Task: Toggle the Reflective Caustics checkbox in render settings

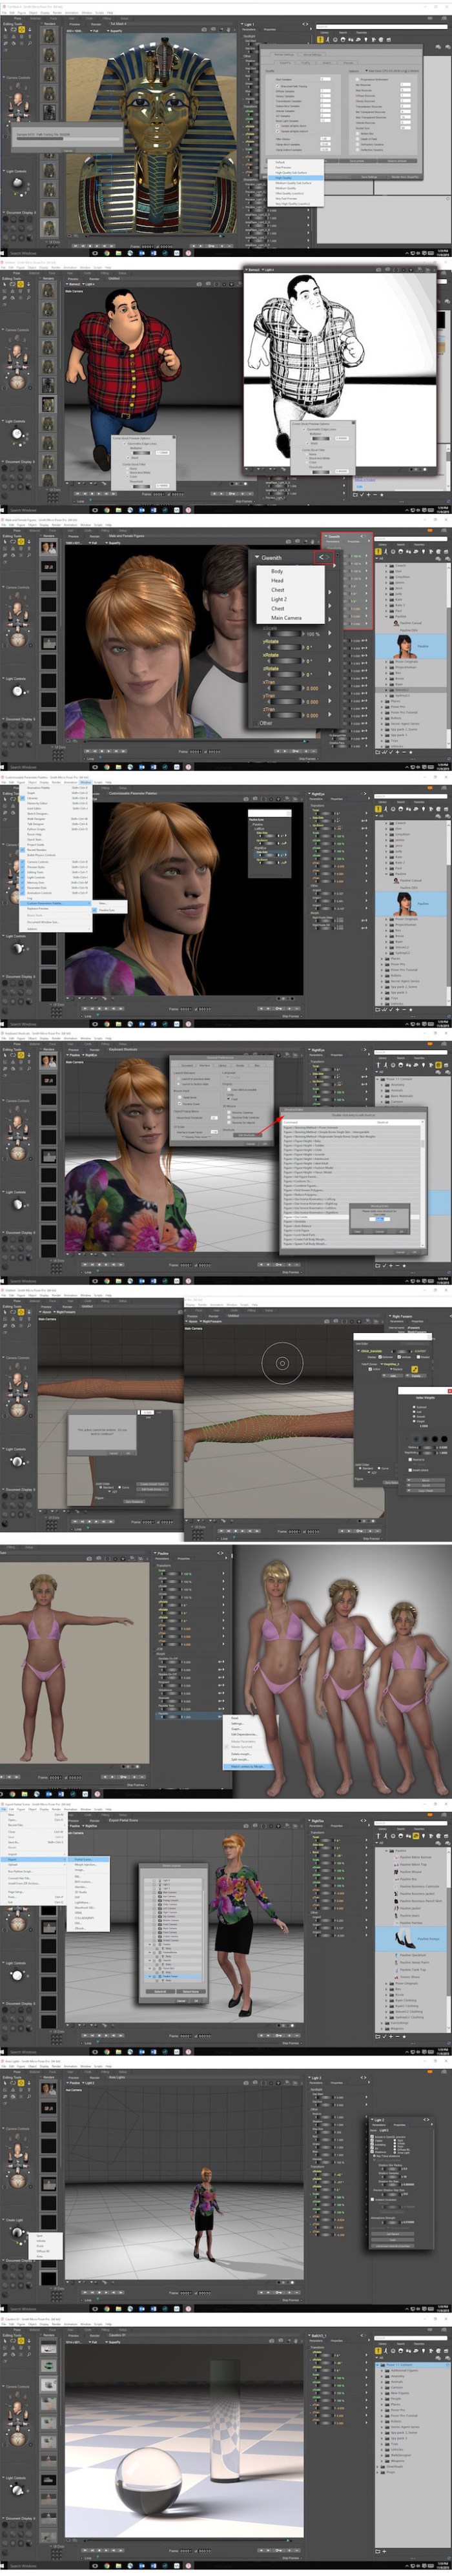Action: click(x=357, y=151)
